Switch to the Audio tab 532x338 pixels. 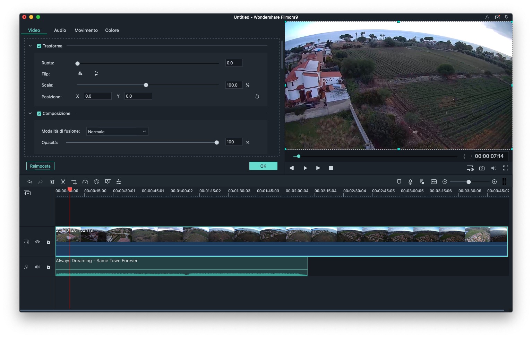(60, 30)
